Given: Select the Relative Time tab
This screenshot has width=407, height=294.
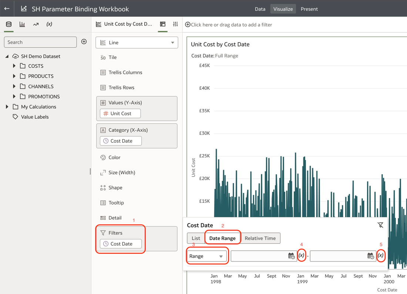Looking at the screenshot, I should point(260,238).
